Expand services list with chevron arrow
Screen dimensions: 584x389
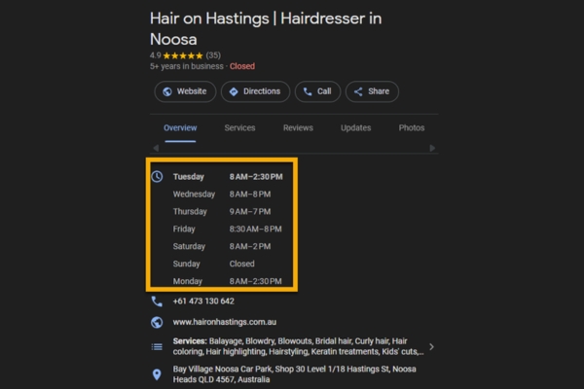431,347
